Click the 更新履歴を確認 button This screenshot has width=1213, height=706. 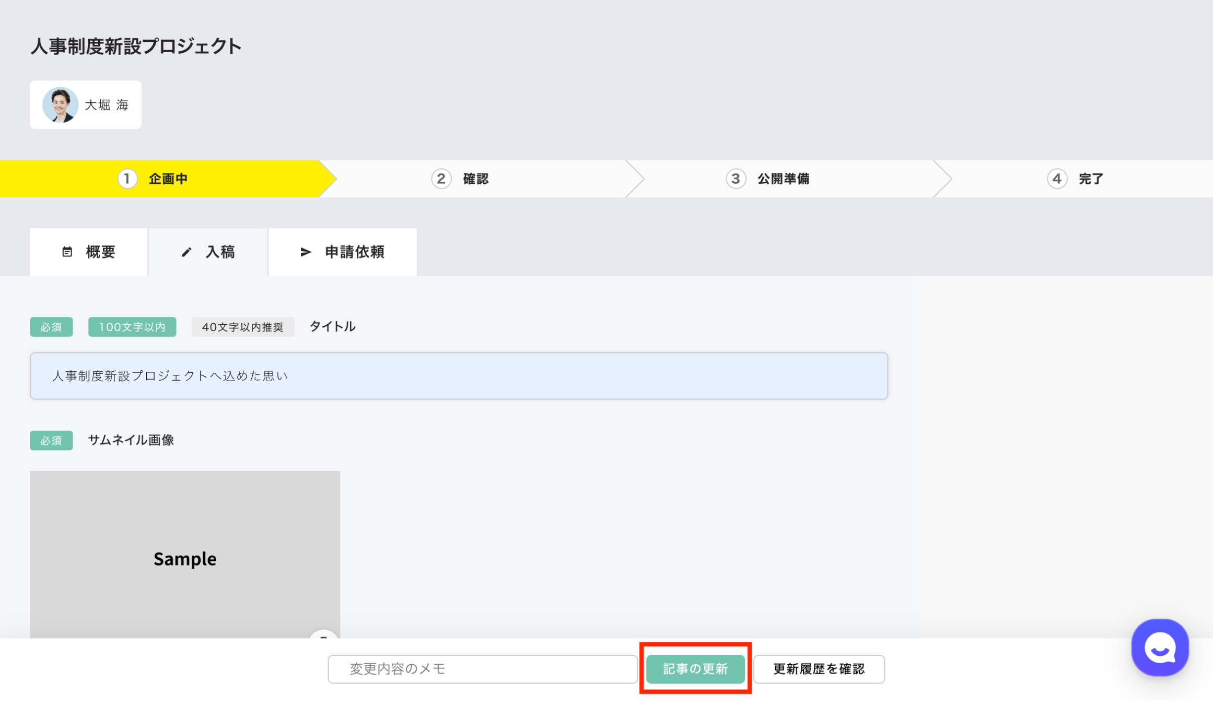[x=819, y=669]
